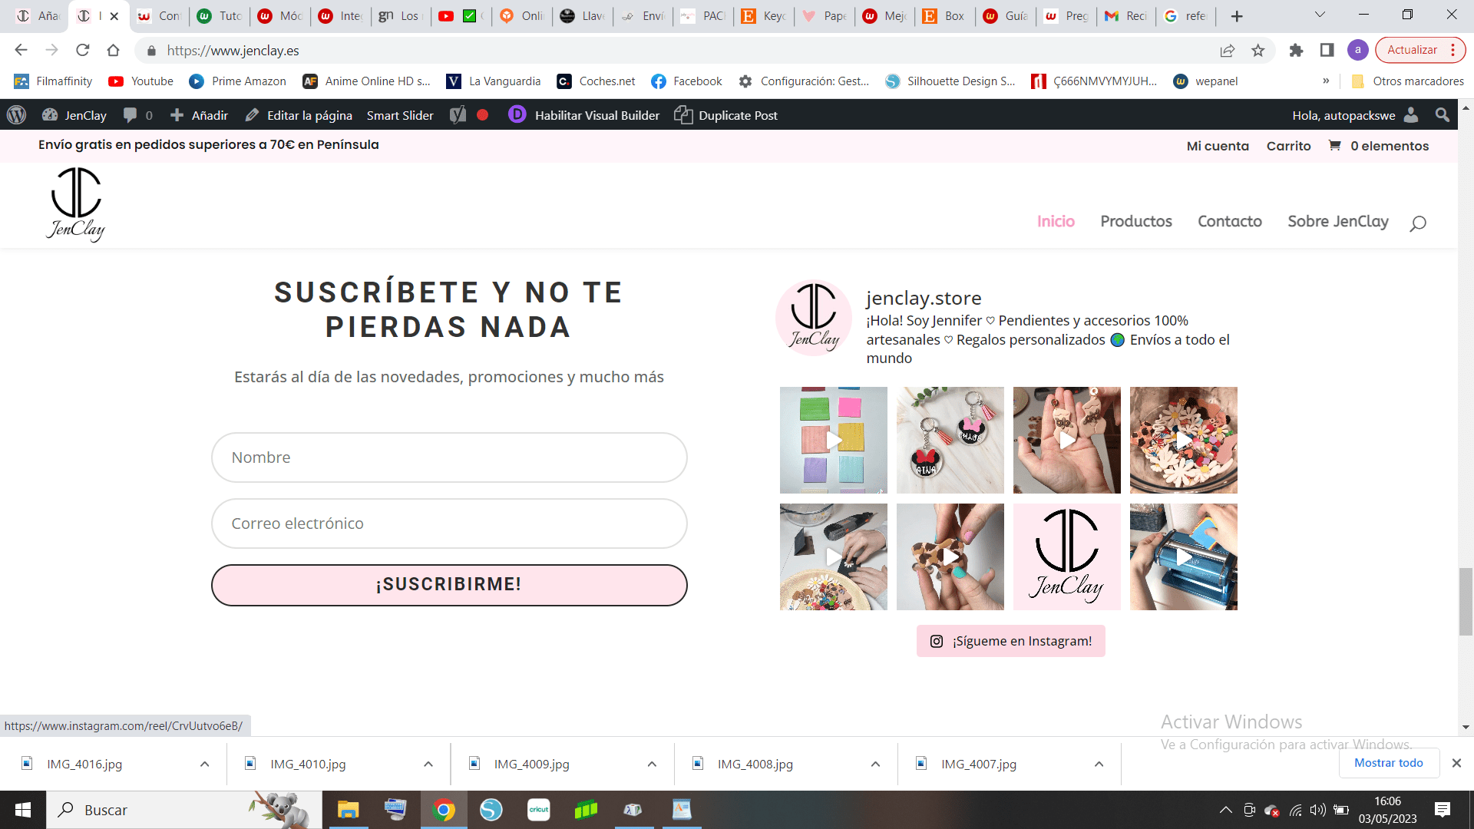Screen dimensions: 1474x829
Task: Focus the Correo electrónico input field
Action: coord(449,523)
